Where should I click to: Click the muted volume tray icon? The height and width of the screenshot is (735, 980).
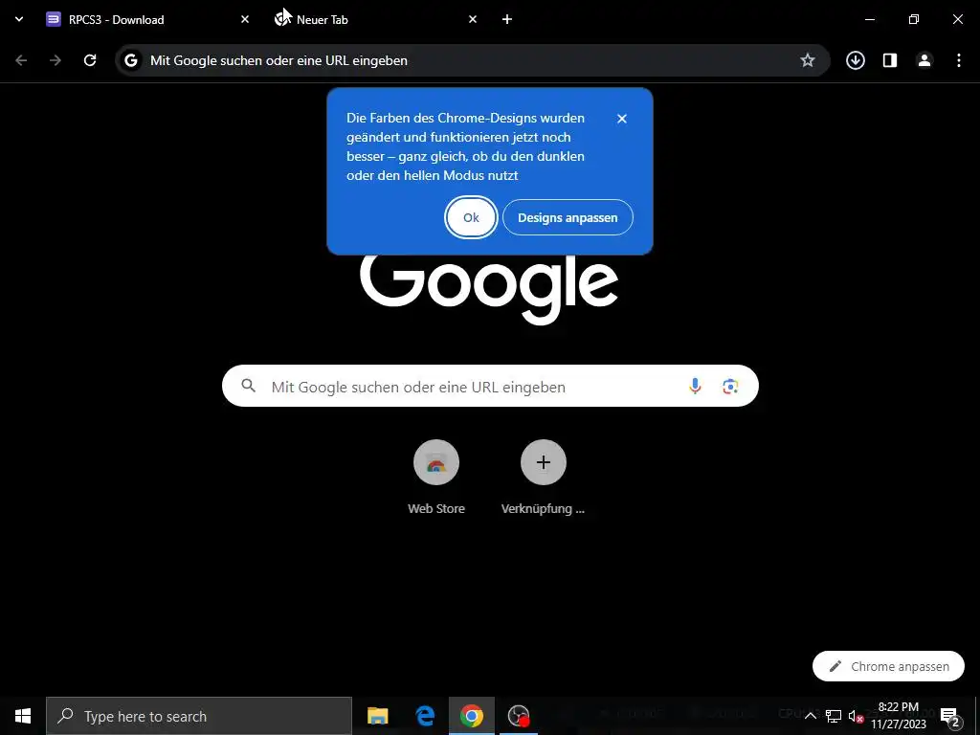pyautogui.click(x=856, y=716)
